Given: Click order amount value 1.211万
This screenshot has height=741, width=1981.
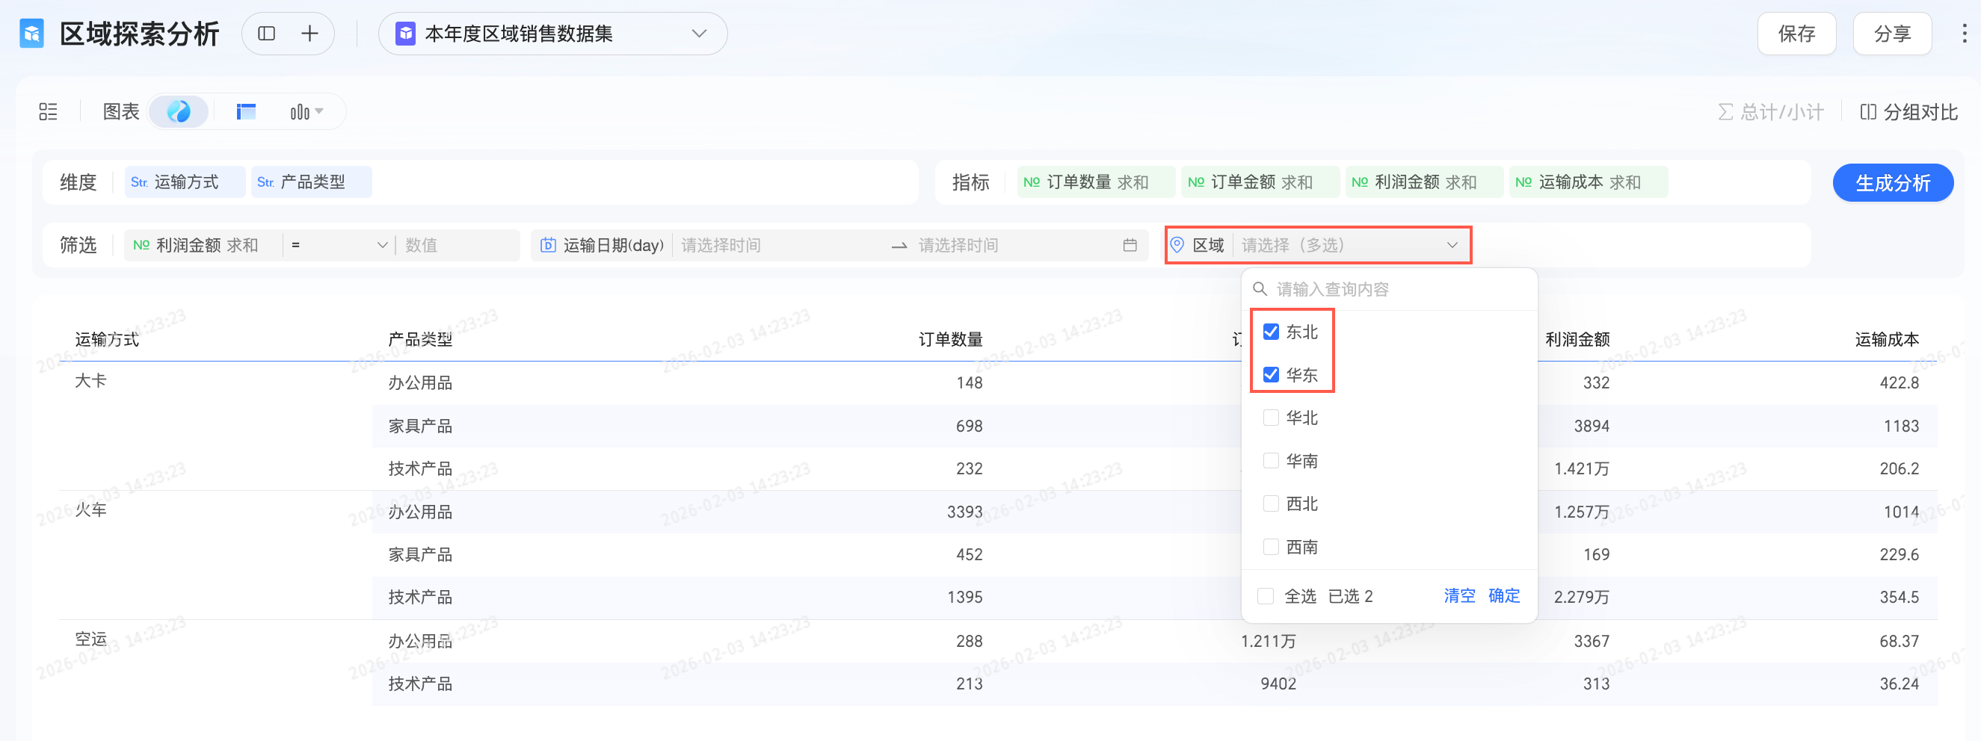Looking at the screenshot, I should coord(1268,641).
